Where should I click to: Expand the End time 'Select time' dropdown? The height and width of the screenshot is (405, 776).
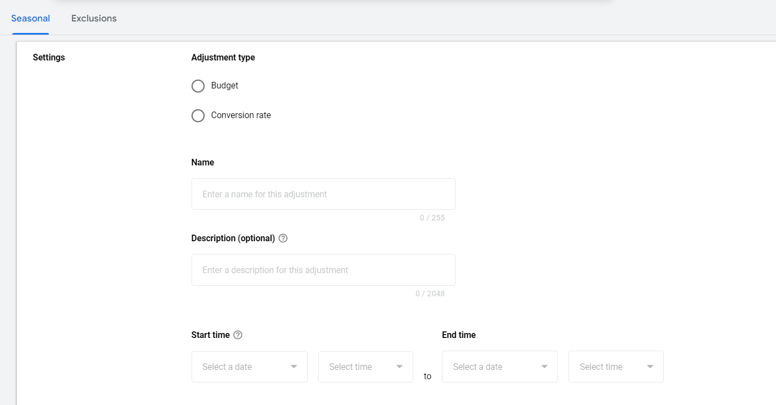[x=608, y=367]
